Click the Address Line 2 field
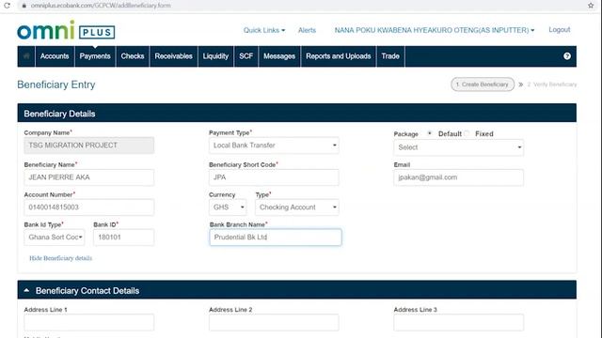Image resolution: width=602 pixels, height=338 pixels. tap(274, 322)
